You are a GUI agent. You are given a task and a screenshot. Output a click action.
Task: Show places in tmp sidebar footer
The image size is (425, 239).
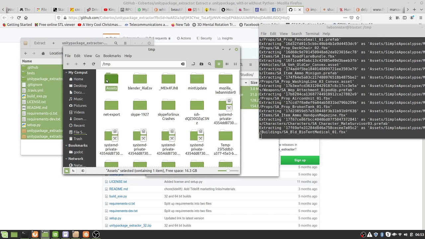pos(67,171)
